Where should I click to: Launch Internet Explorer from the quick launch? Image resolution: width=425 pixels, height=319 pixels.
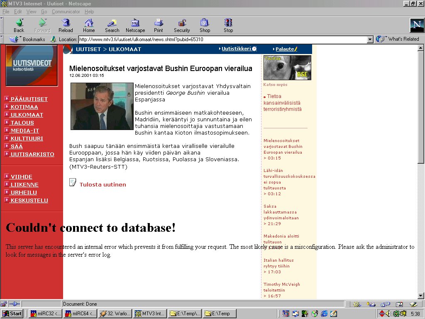pos(324,314)
